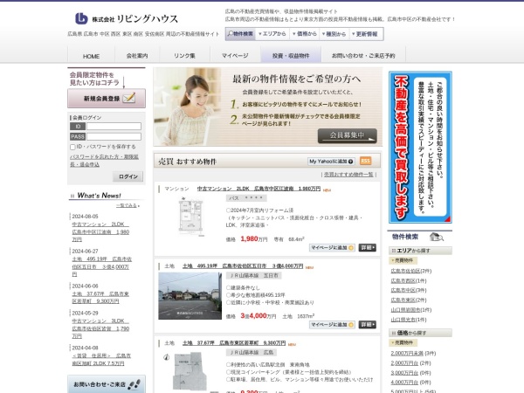This screenshot has width=524, height=393.
Task: Click My Yahoo!に追加 button
Action: point(331,162)
